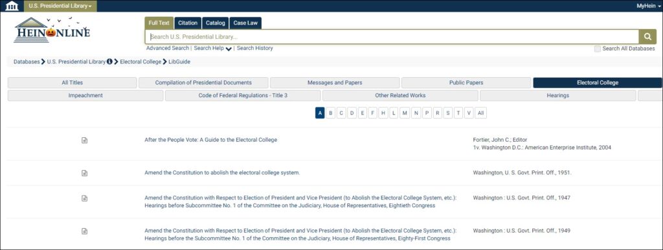Open document icon for Eighty-First Congress hearings

pos(84,231)
